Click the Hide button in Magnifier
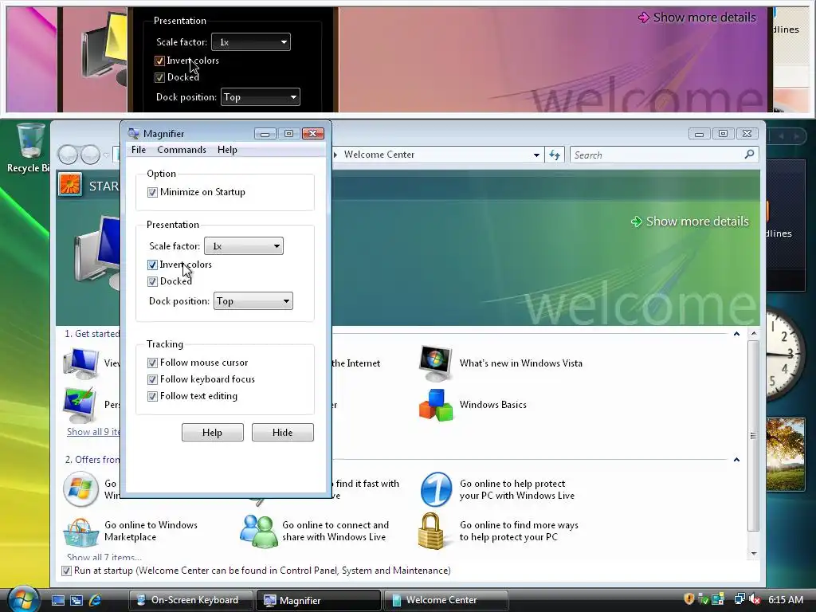 [283, 433]
